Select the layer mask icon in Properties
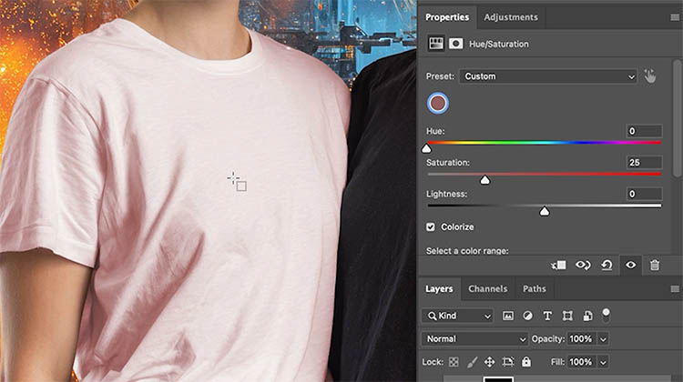 [x=455, y=44]
